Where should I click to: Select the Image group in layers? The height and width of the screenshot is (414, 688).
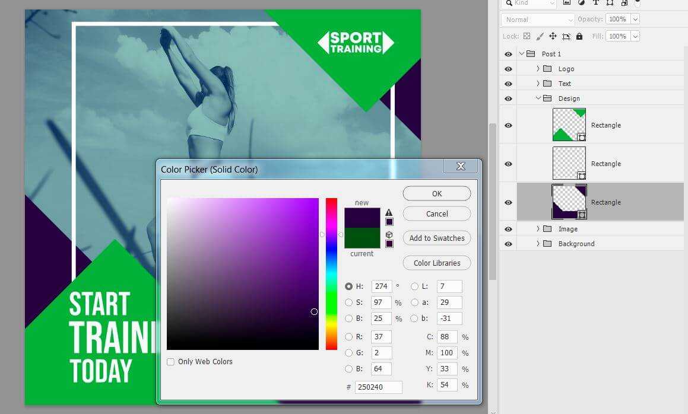coord(567,229)
